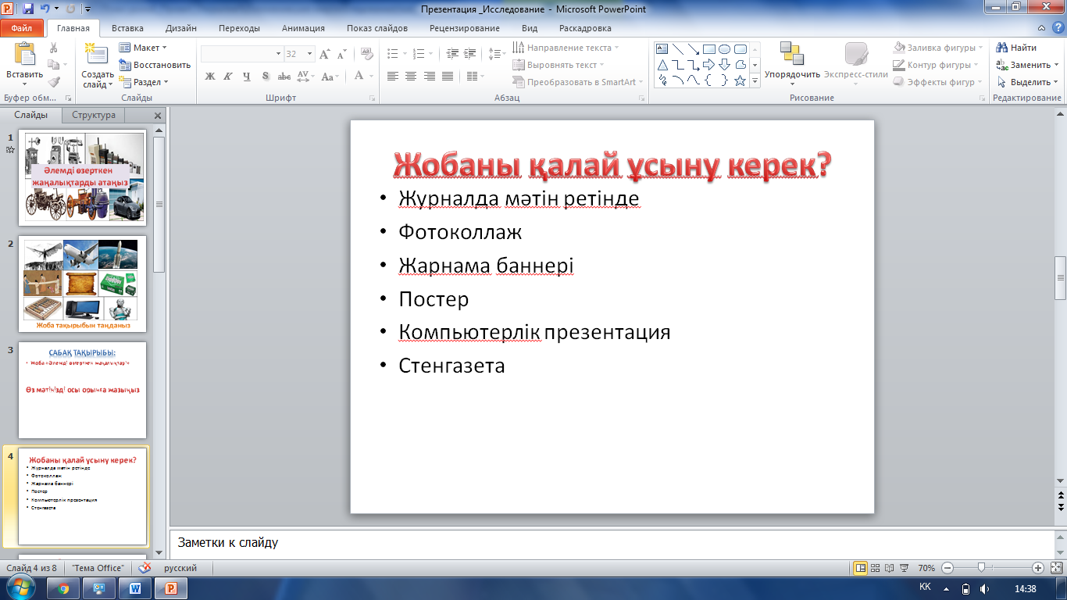Open the Файл tab

pos(22,28)
